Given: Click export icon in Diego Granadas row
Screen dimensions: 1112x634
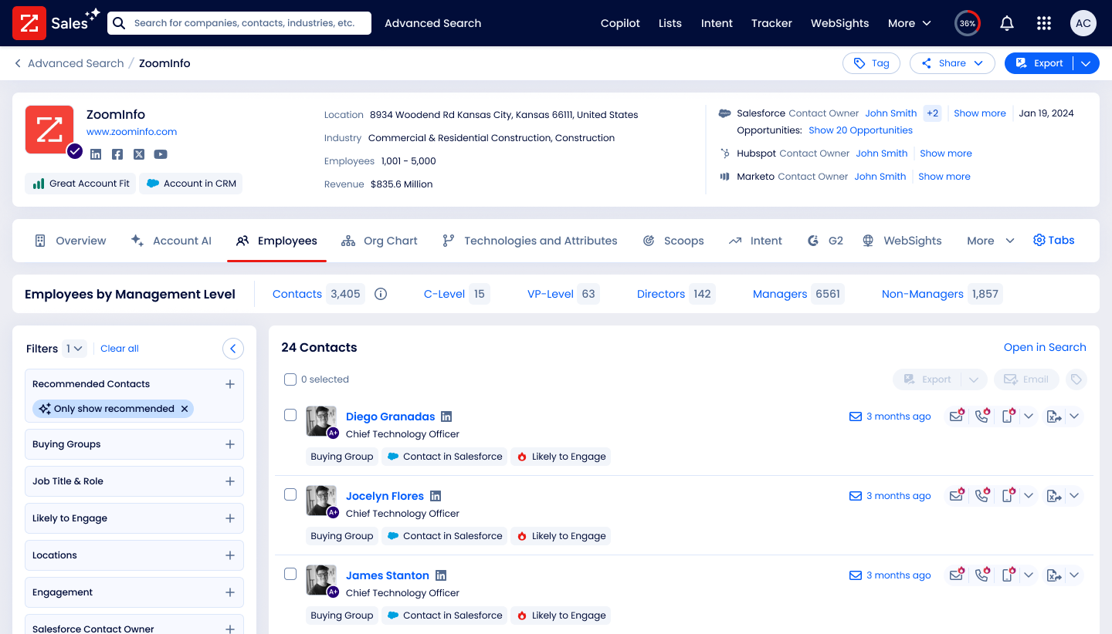Looking at the screenshot, I should coord(1053,416).
